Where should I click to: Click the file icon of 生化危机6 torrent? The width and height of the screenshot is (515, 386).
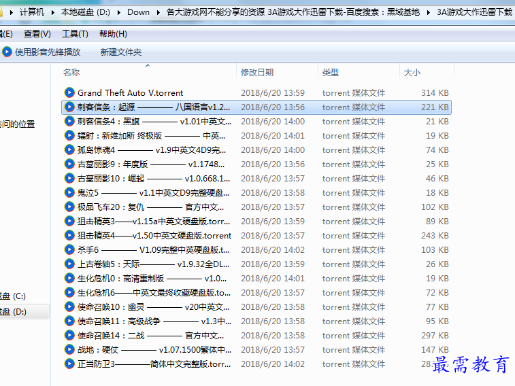pos(69,292)
